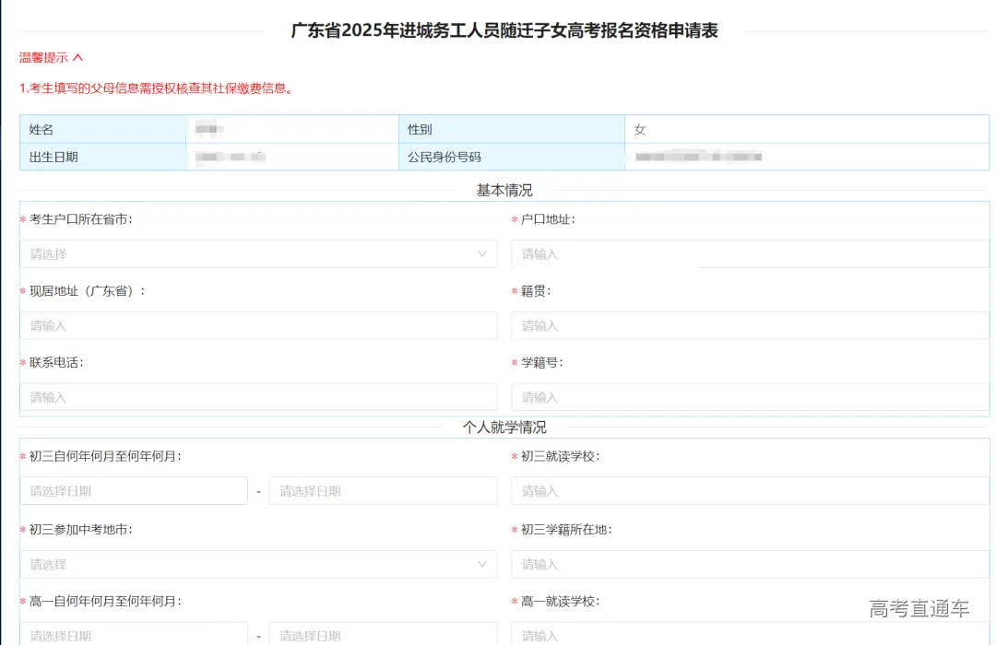Select the 联系电话 input box
Viewport: 996px width, 645px height.
[258, 398]
